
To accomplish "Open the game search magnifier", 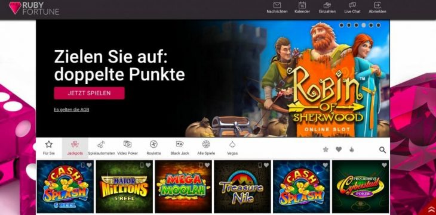I will click(x=383, y=150).
